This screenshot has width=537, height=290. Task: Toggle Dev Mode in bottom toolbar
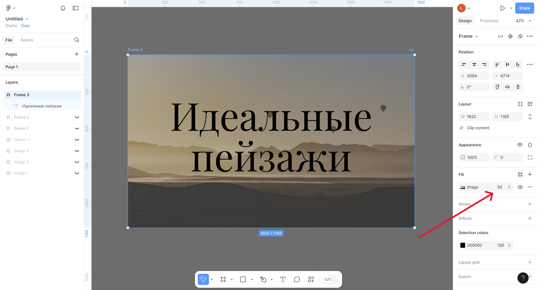(331, 279)
